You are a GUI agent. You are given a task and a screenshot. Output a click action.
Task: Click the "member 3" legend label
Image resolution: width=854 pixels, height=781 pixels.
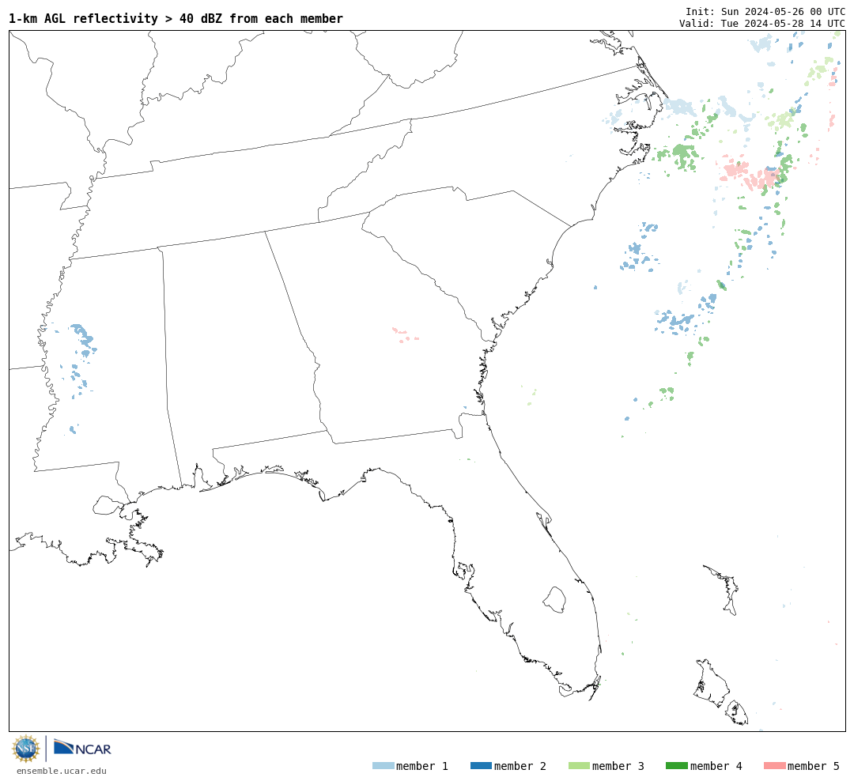tap(618, 766)
